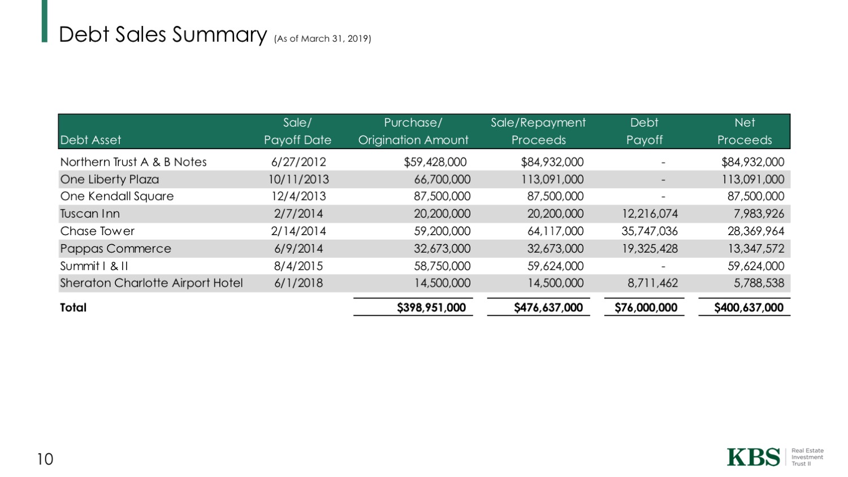Select the 'Summit I & II' row label
The image size is (848, 477).
(94, 266)
